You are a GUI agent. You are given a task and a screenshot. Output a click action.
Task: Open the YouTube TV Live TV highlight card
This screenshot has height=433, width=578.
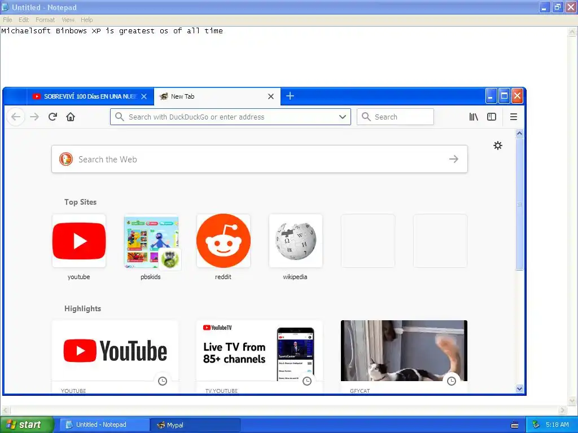[260, 356]
